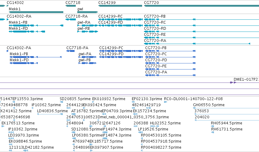Select protein CG7720-PE

point(156,66)
